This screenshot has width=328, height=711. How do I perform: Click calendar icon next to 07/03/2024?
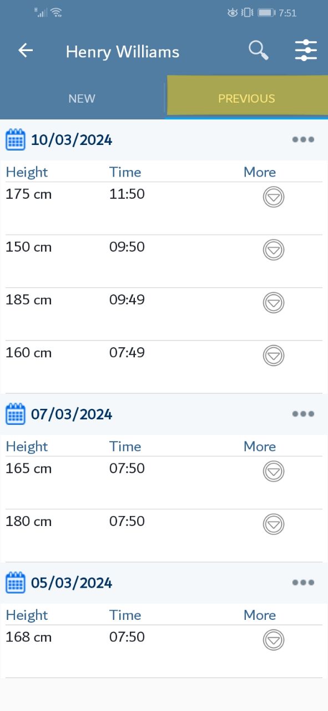point(16,414)
